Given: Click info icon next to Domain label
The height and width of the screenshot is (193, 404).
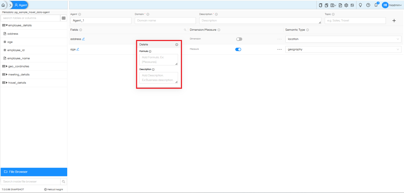Looking at the screenshot, I should [148, 14].
